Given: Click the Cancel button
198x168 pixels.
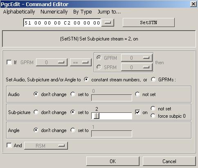Looking at the screenshot, I should pyautogui.click(x=169, y=161).
